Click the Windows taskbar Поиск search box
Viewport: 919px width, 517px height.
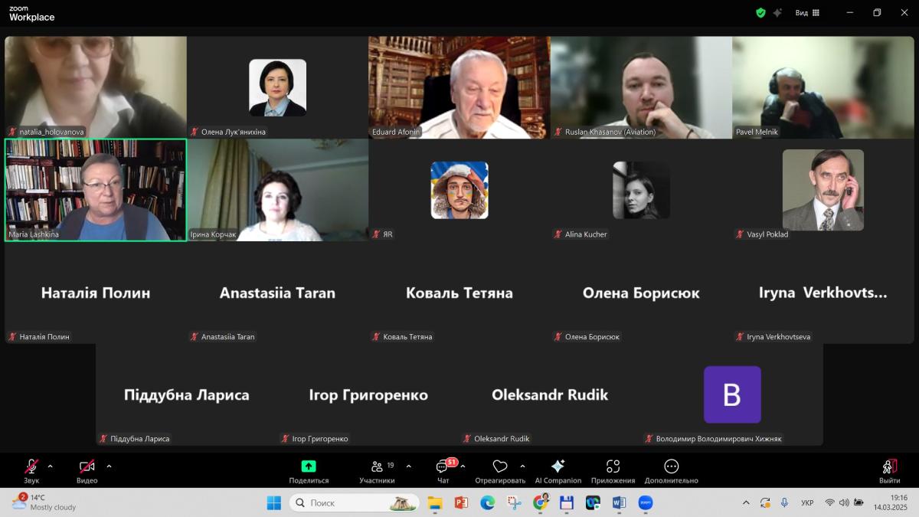pyautogui.click(x=355, y=503)
